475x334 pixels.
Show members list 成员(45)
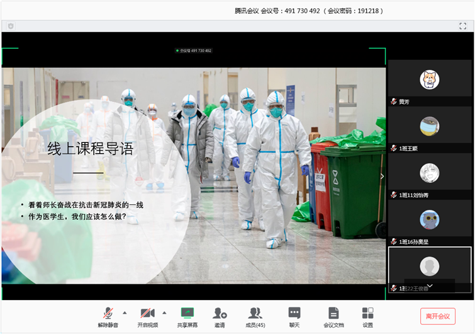255,316
